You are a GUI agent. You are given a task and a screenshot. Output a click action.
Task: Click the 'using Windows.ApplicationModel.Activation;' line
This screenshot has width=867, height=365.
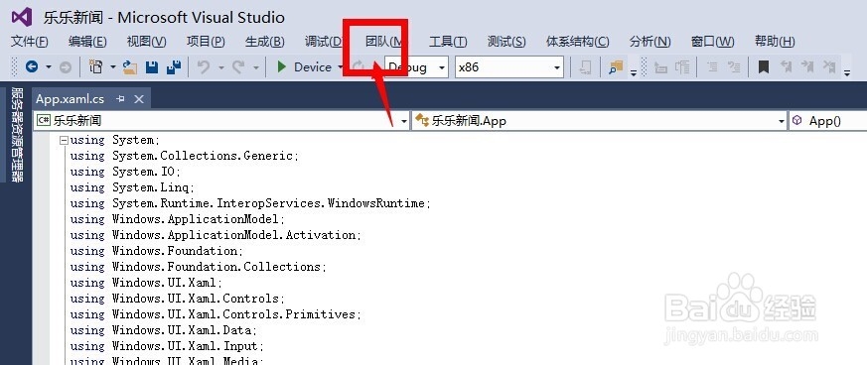(x=216, y=235)
